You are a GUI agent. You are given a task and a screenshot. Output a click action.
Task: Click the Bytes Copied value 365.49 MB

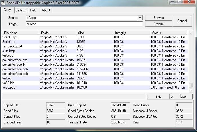coord(120,105)
